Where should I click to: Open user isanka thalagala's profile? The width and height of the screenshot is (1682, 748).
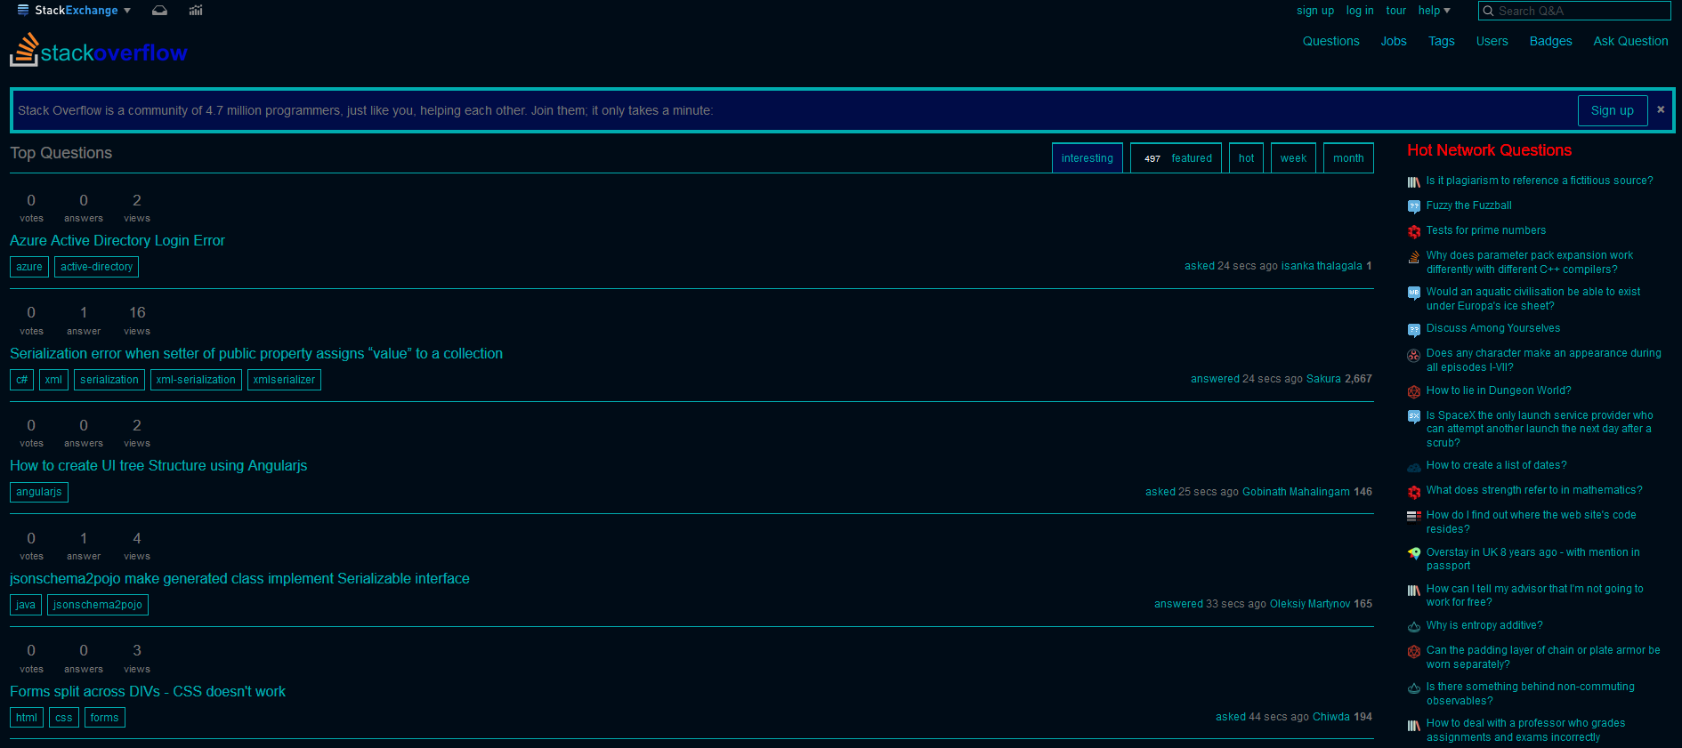(x=1322, y=266)
